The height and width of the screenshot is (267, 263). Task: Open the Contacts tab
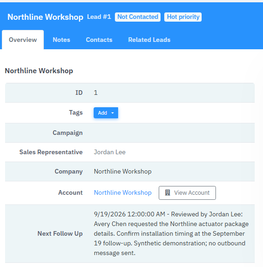pyautogui.click(x=99, y=40)
